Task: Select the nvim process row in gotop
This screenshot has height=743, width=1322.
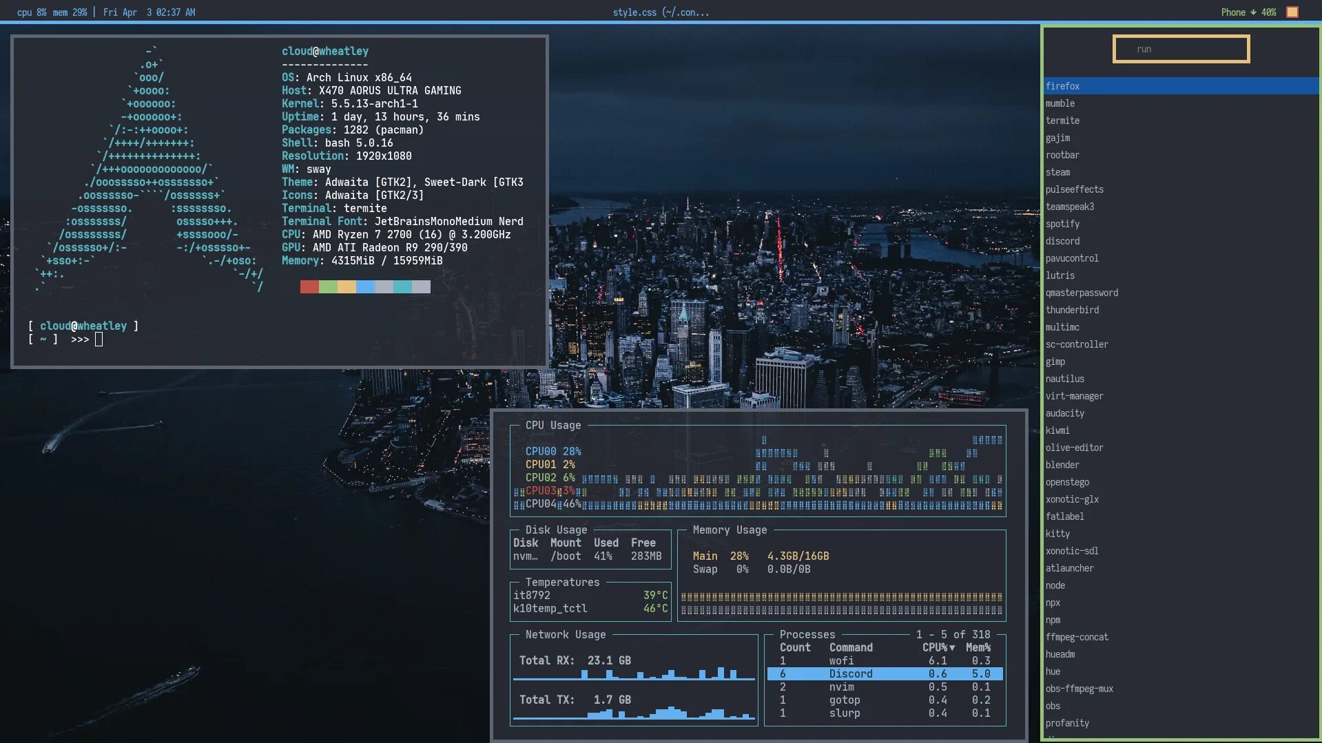Action: click(885, 687)
